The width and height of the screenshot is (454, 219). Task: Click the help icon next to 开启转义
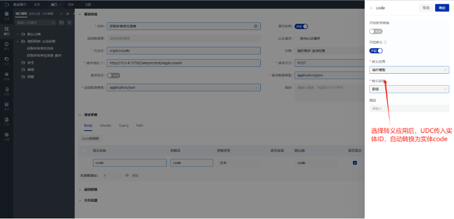tap(385, 42)
